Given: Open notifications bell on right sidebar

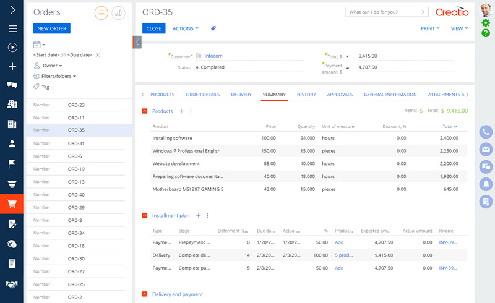Looking at the screenshot, I should pos(486,184).
